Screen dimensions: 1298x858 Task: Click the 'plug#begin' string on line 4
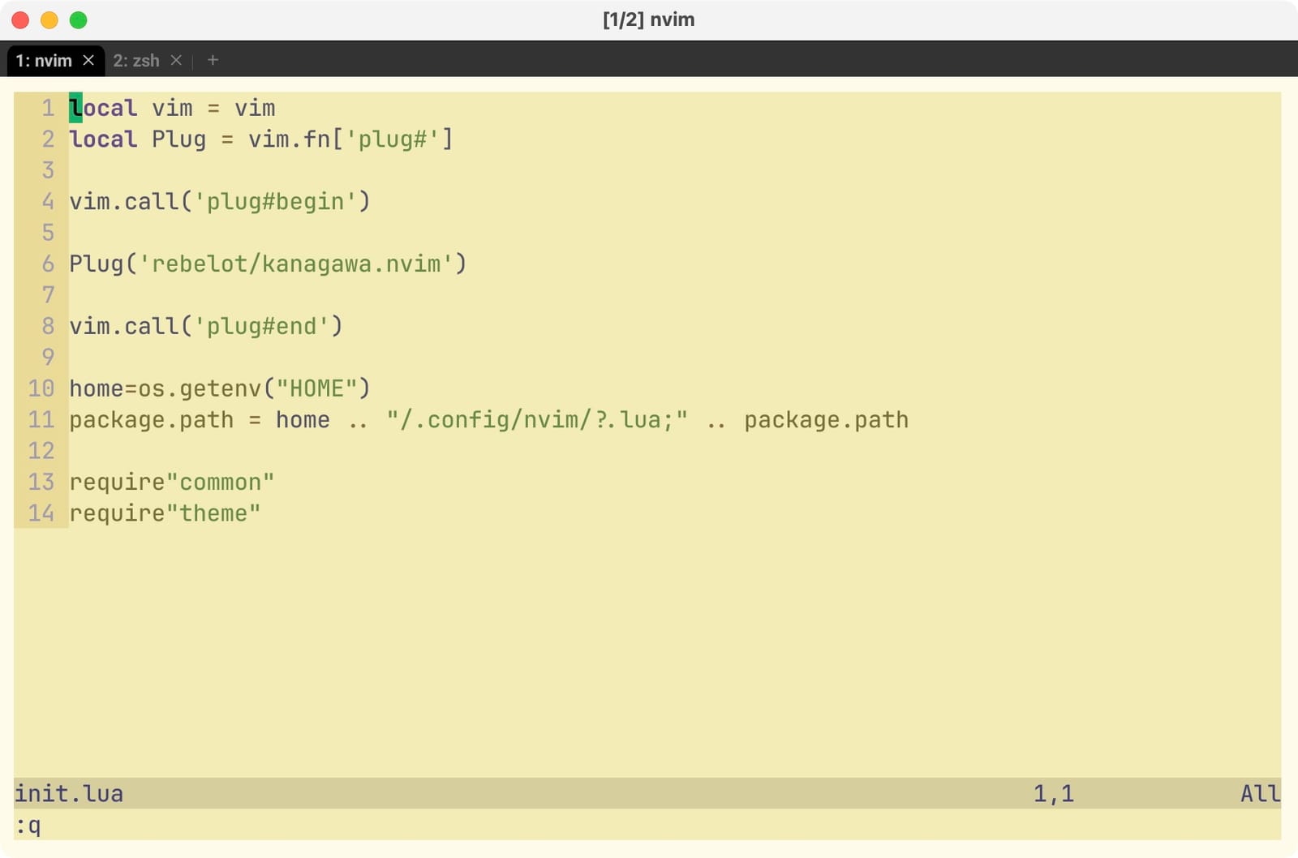[x=279, y=201]
